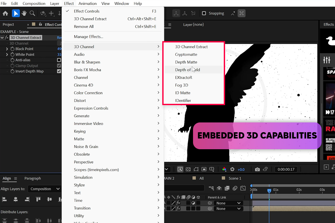Viewport: 335px width, 223px height.
Task: Click the frame blending timeline icon
Action: (227, 188)
